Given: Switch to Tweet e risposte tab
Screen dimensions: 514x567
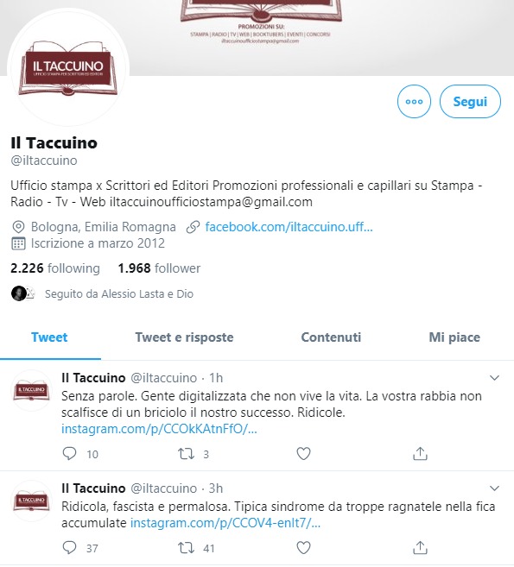Looking at the screenshot, I should tap(184, 337).
